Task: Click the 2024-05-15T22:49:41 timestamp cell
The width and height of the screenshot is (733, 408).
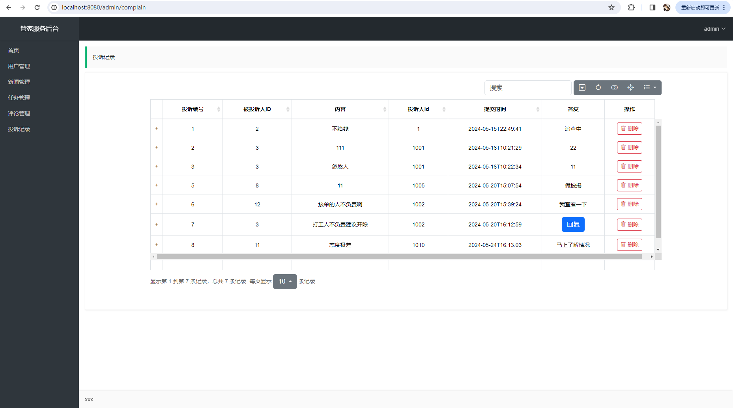Action: pyautogui.click(x=495, y=129)
